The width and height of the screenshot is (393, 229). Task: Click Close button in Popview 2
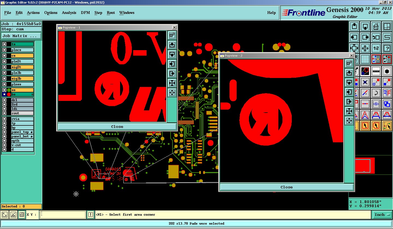(x=287, y=187)
